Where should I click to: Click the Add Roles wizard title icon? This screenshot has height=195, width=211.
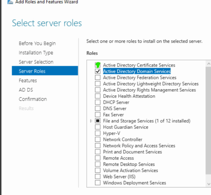pos(10,2)
